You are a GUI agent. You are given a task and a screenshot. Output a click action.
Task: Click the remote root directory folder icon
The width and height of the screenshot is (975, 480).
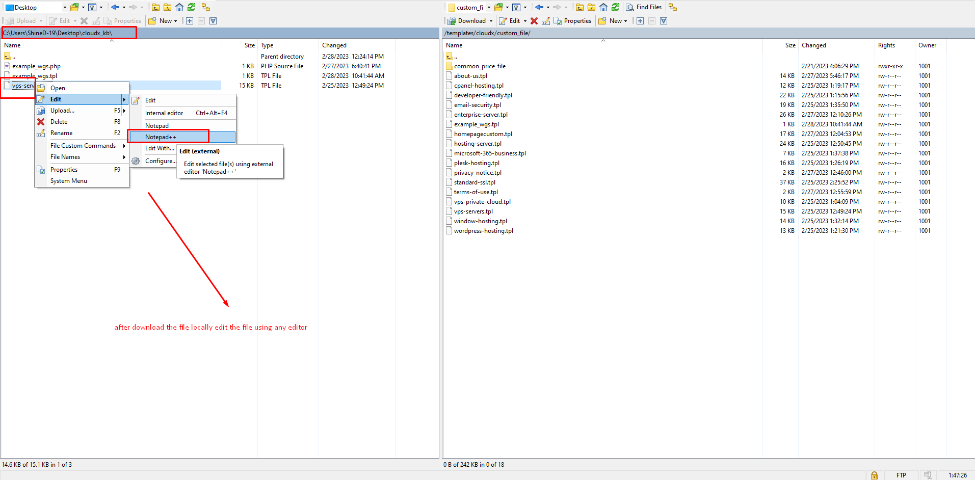point(591,7)
